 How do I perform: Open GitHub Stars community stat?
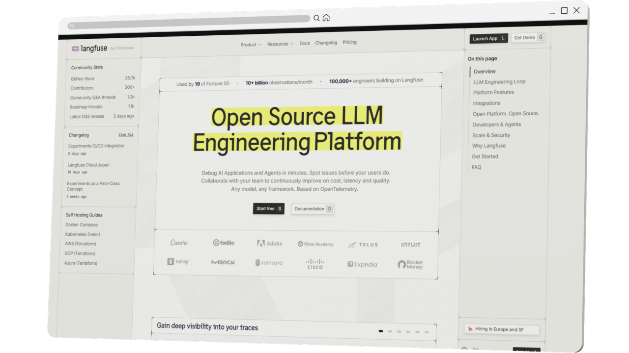point(103,78)
